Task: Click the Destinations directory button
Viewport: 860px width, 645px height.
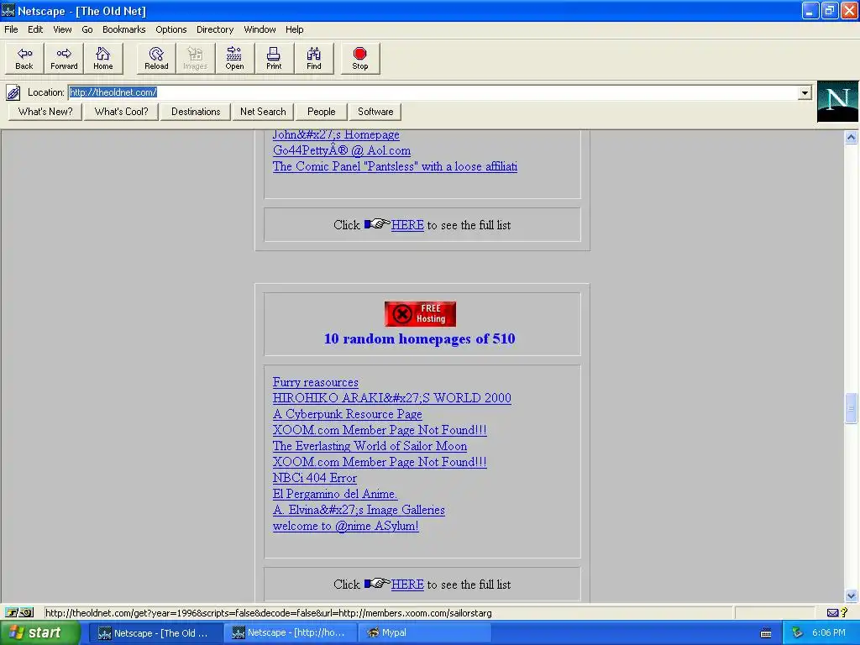Action: point(195,112)
